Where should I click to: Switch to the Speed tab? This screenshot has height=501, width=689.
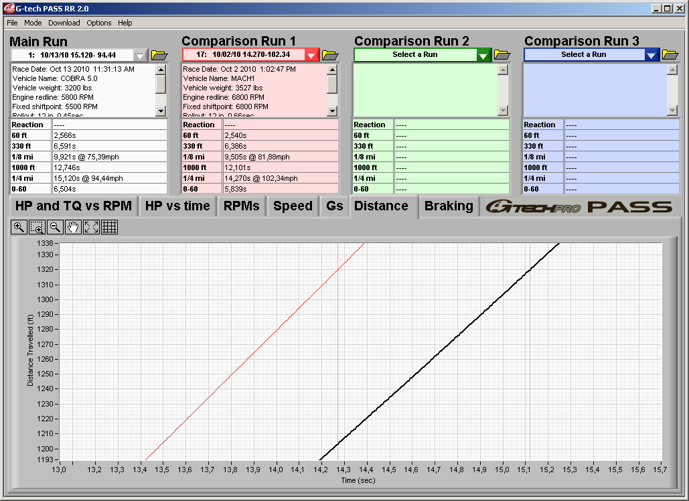293,206
